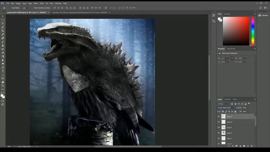Swap foreground and background colors arrow
The image size is (270, 152).
pos(4,93)
